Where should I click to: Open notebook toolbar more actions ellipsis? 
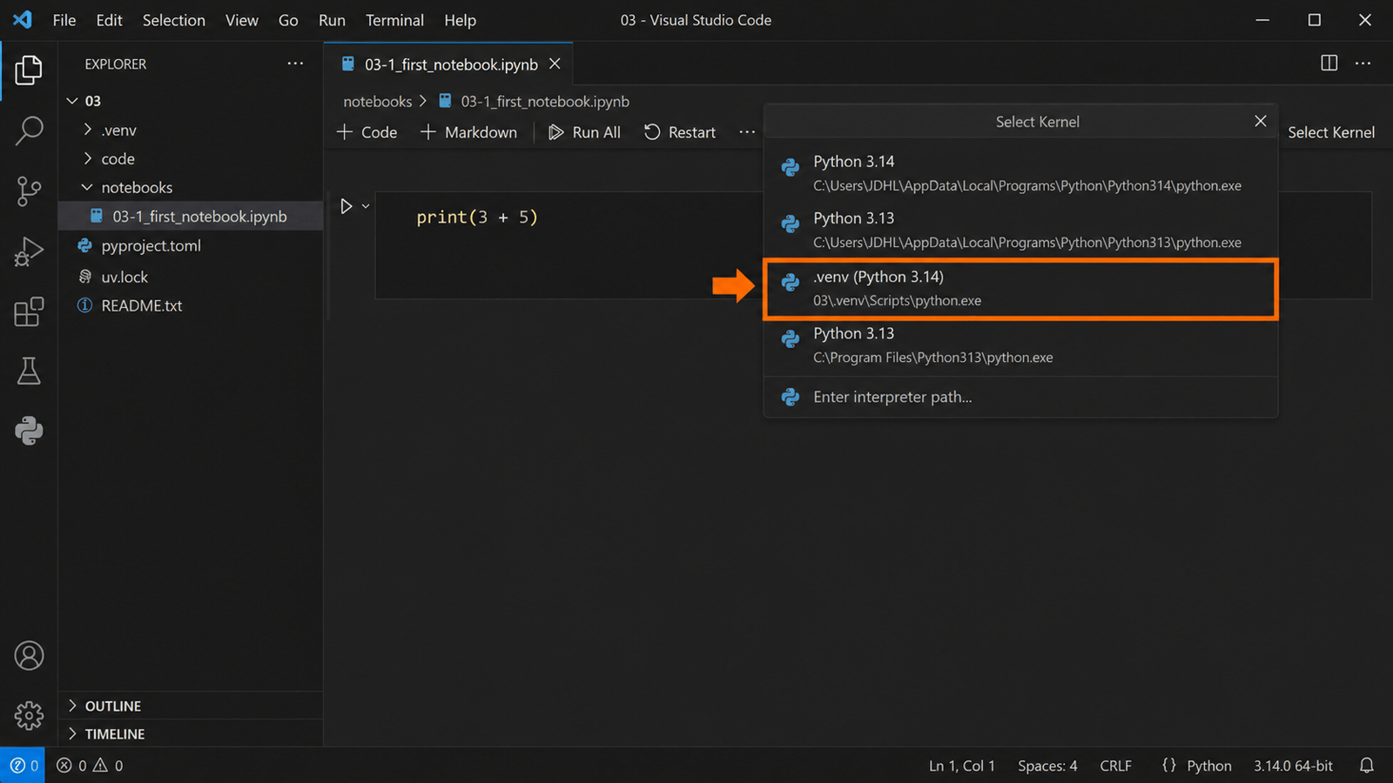point(747,132)
